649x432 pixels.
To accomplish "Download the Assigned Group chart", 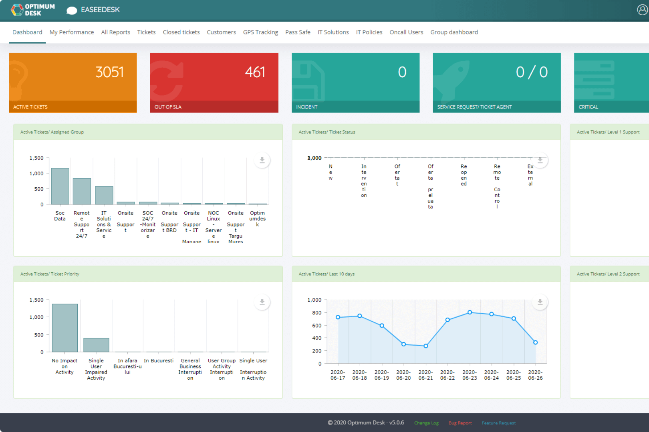I will [262, 160].
